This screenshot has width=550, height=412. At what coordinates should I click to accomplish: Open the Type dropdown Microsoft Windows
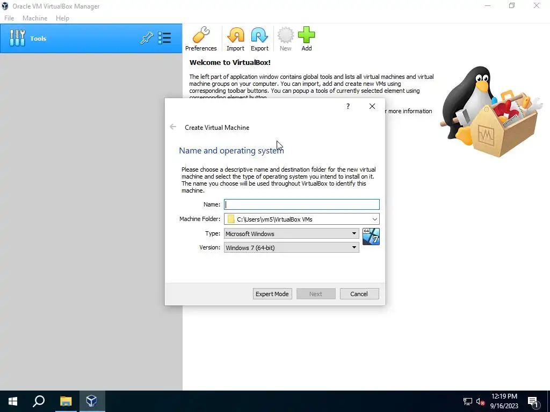point(292,234)
